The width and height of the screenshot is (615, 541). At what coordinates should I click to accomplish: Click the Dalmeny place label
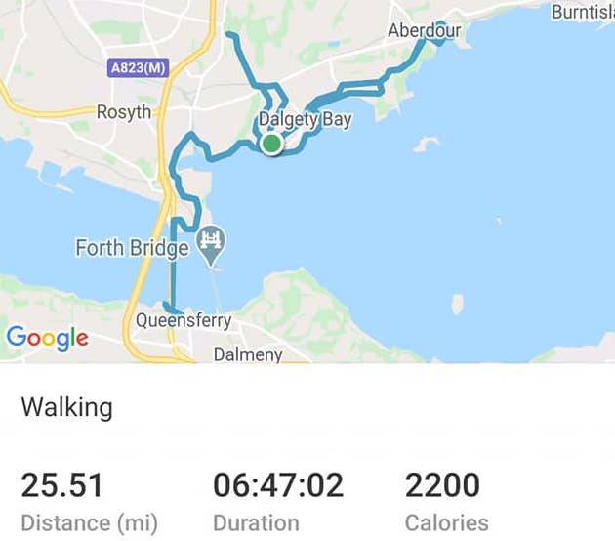(248, 354)
